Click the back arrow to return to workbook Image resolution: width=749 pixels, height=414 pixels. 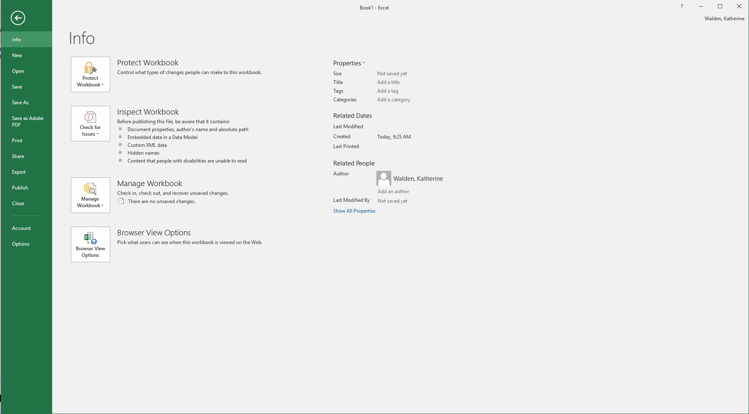[x=18, y=18]
